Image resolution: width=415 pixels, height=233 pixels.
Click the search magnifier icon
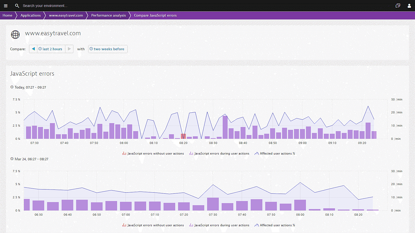tap(17, 6)
